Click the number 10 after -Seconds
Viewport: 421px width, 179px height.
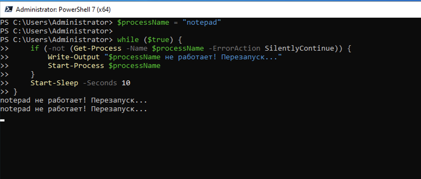126,83
